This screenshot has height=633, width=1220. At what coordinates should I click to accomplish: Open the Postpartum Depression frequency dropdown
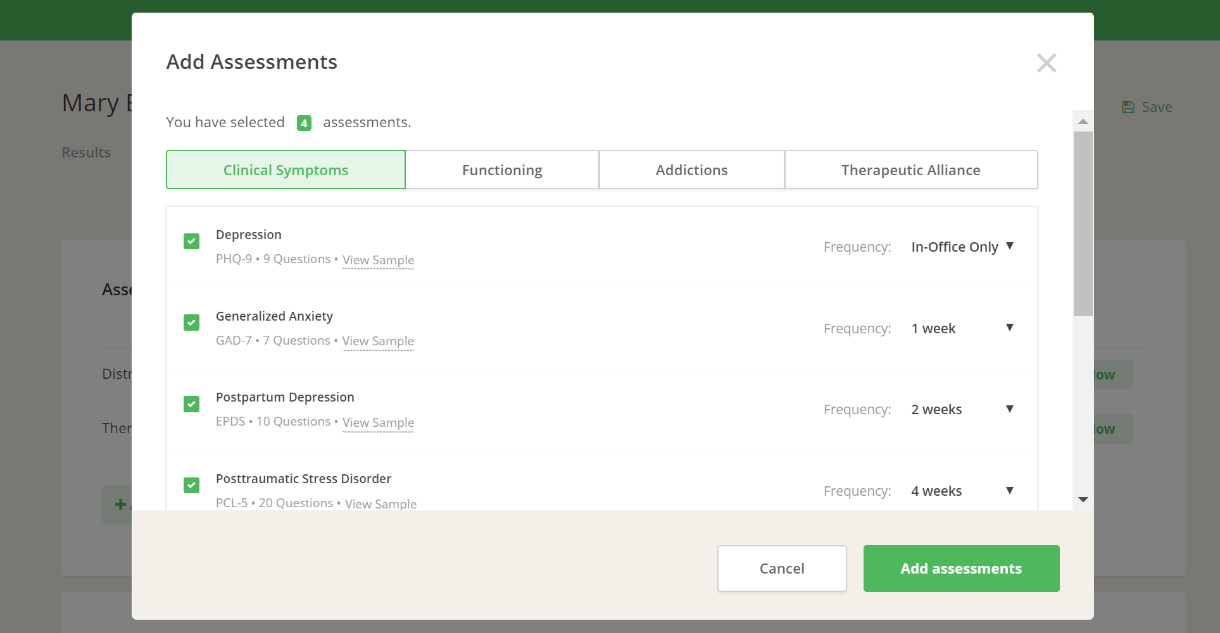tap(962, 409)
